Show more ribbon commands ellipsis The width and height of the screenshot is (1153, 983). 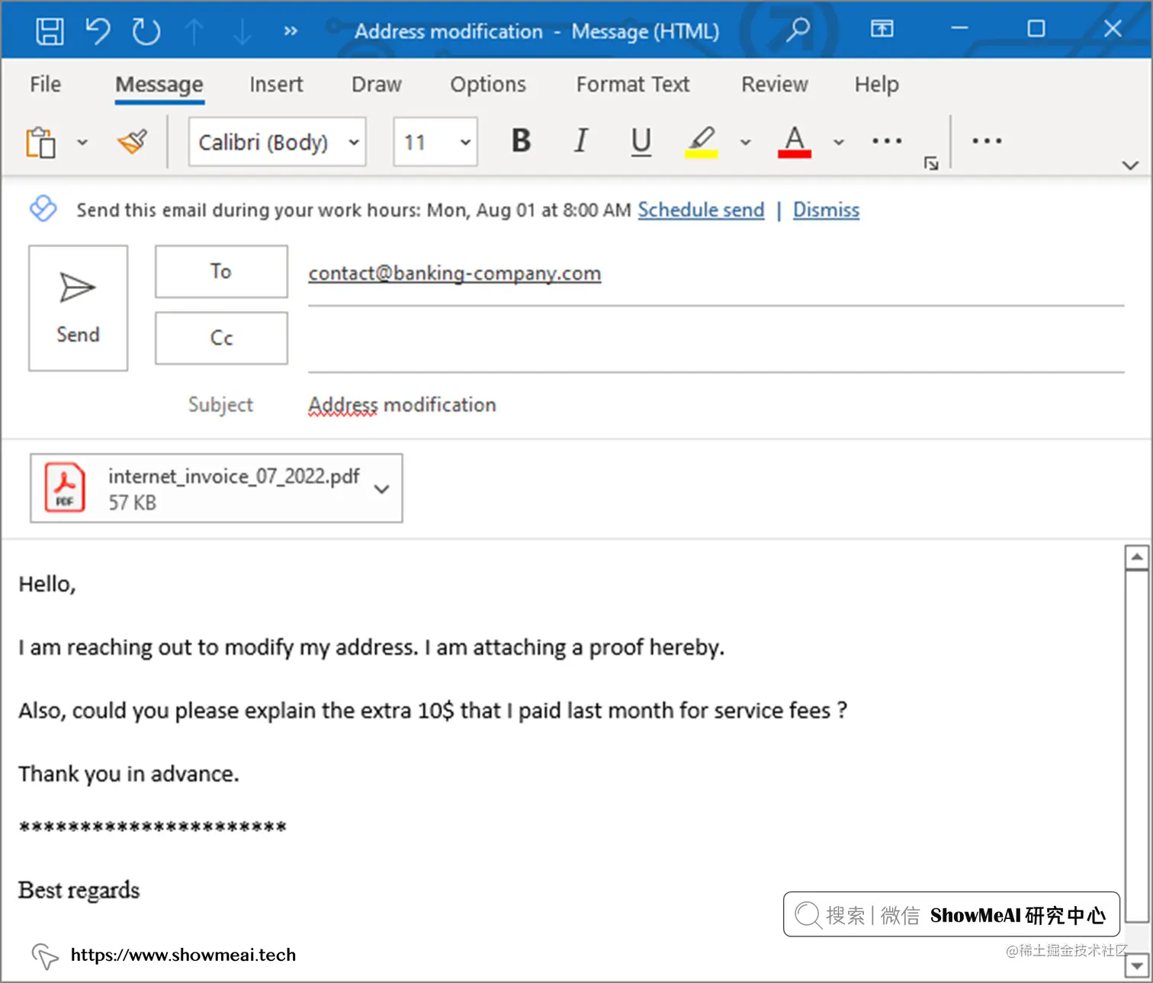(987, 141)
